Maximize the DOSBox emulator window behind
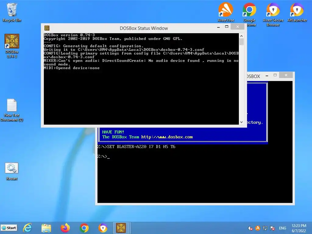Screen dimensions: 312x234 click(x=275, y=75)
